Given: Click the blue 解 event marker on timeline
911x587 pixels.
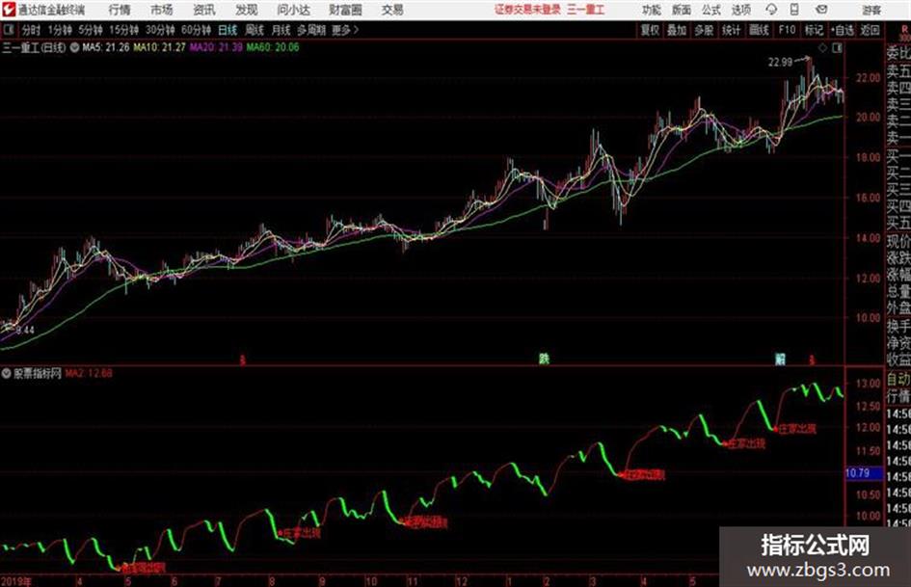Looking at the screenshot, I should tap(780, 360).
